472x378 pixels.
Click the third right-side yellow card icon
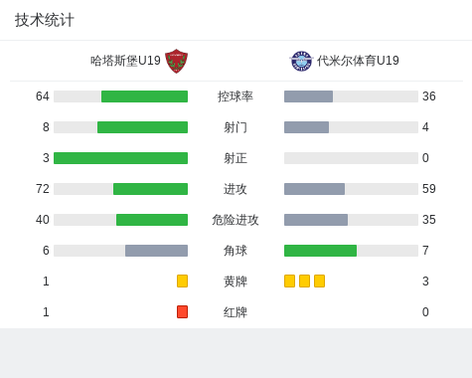319,281
